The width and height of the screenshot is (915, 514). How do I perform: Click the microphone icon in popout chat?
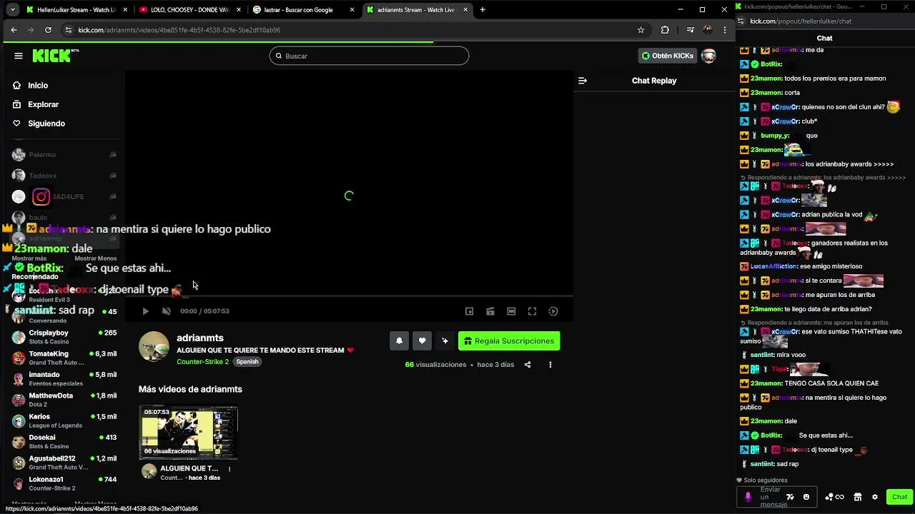point(748,497)
